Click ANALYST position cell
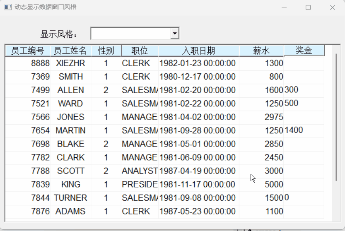The width and height of the screenshot is (345, 231). click(140, 171)
